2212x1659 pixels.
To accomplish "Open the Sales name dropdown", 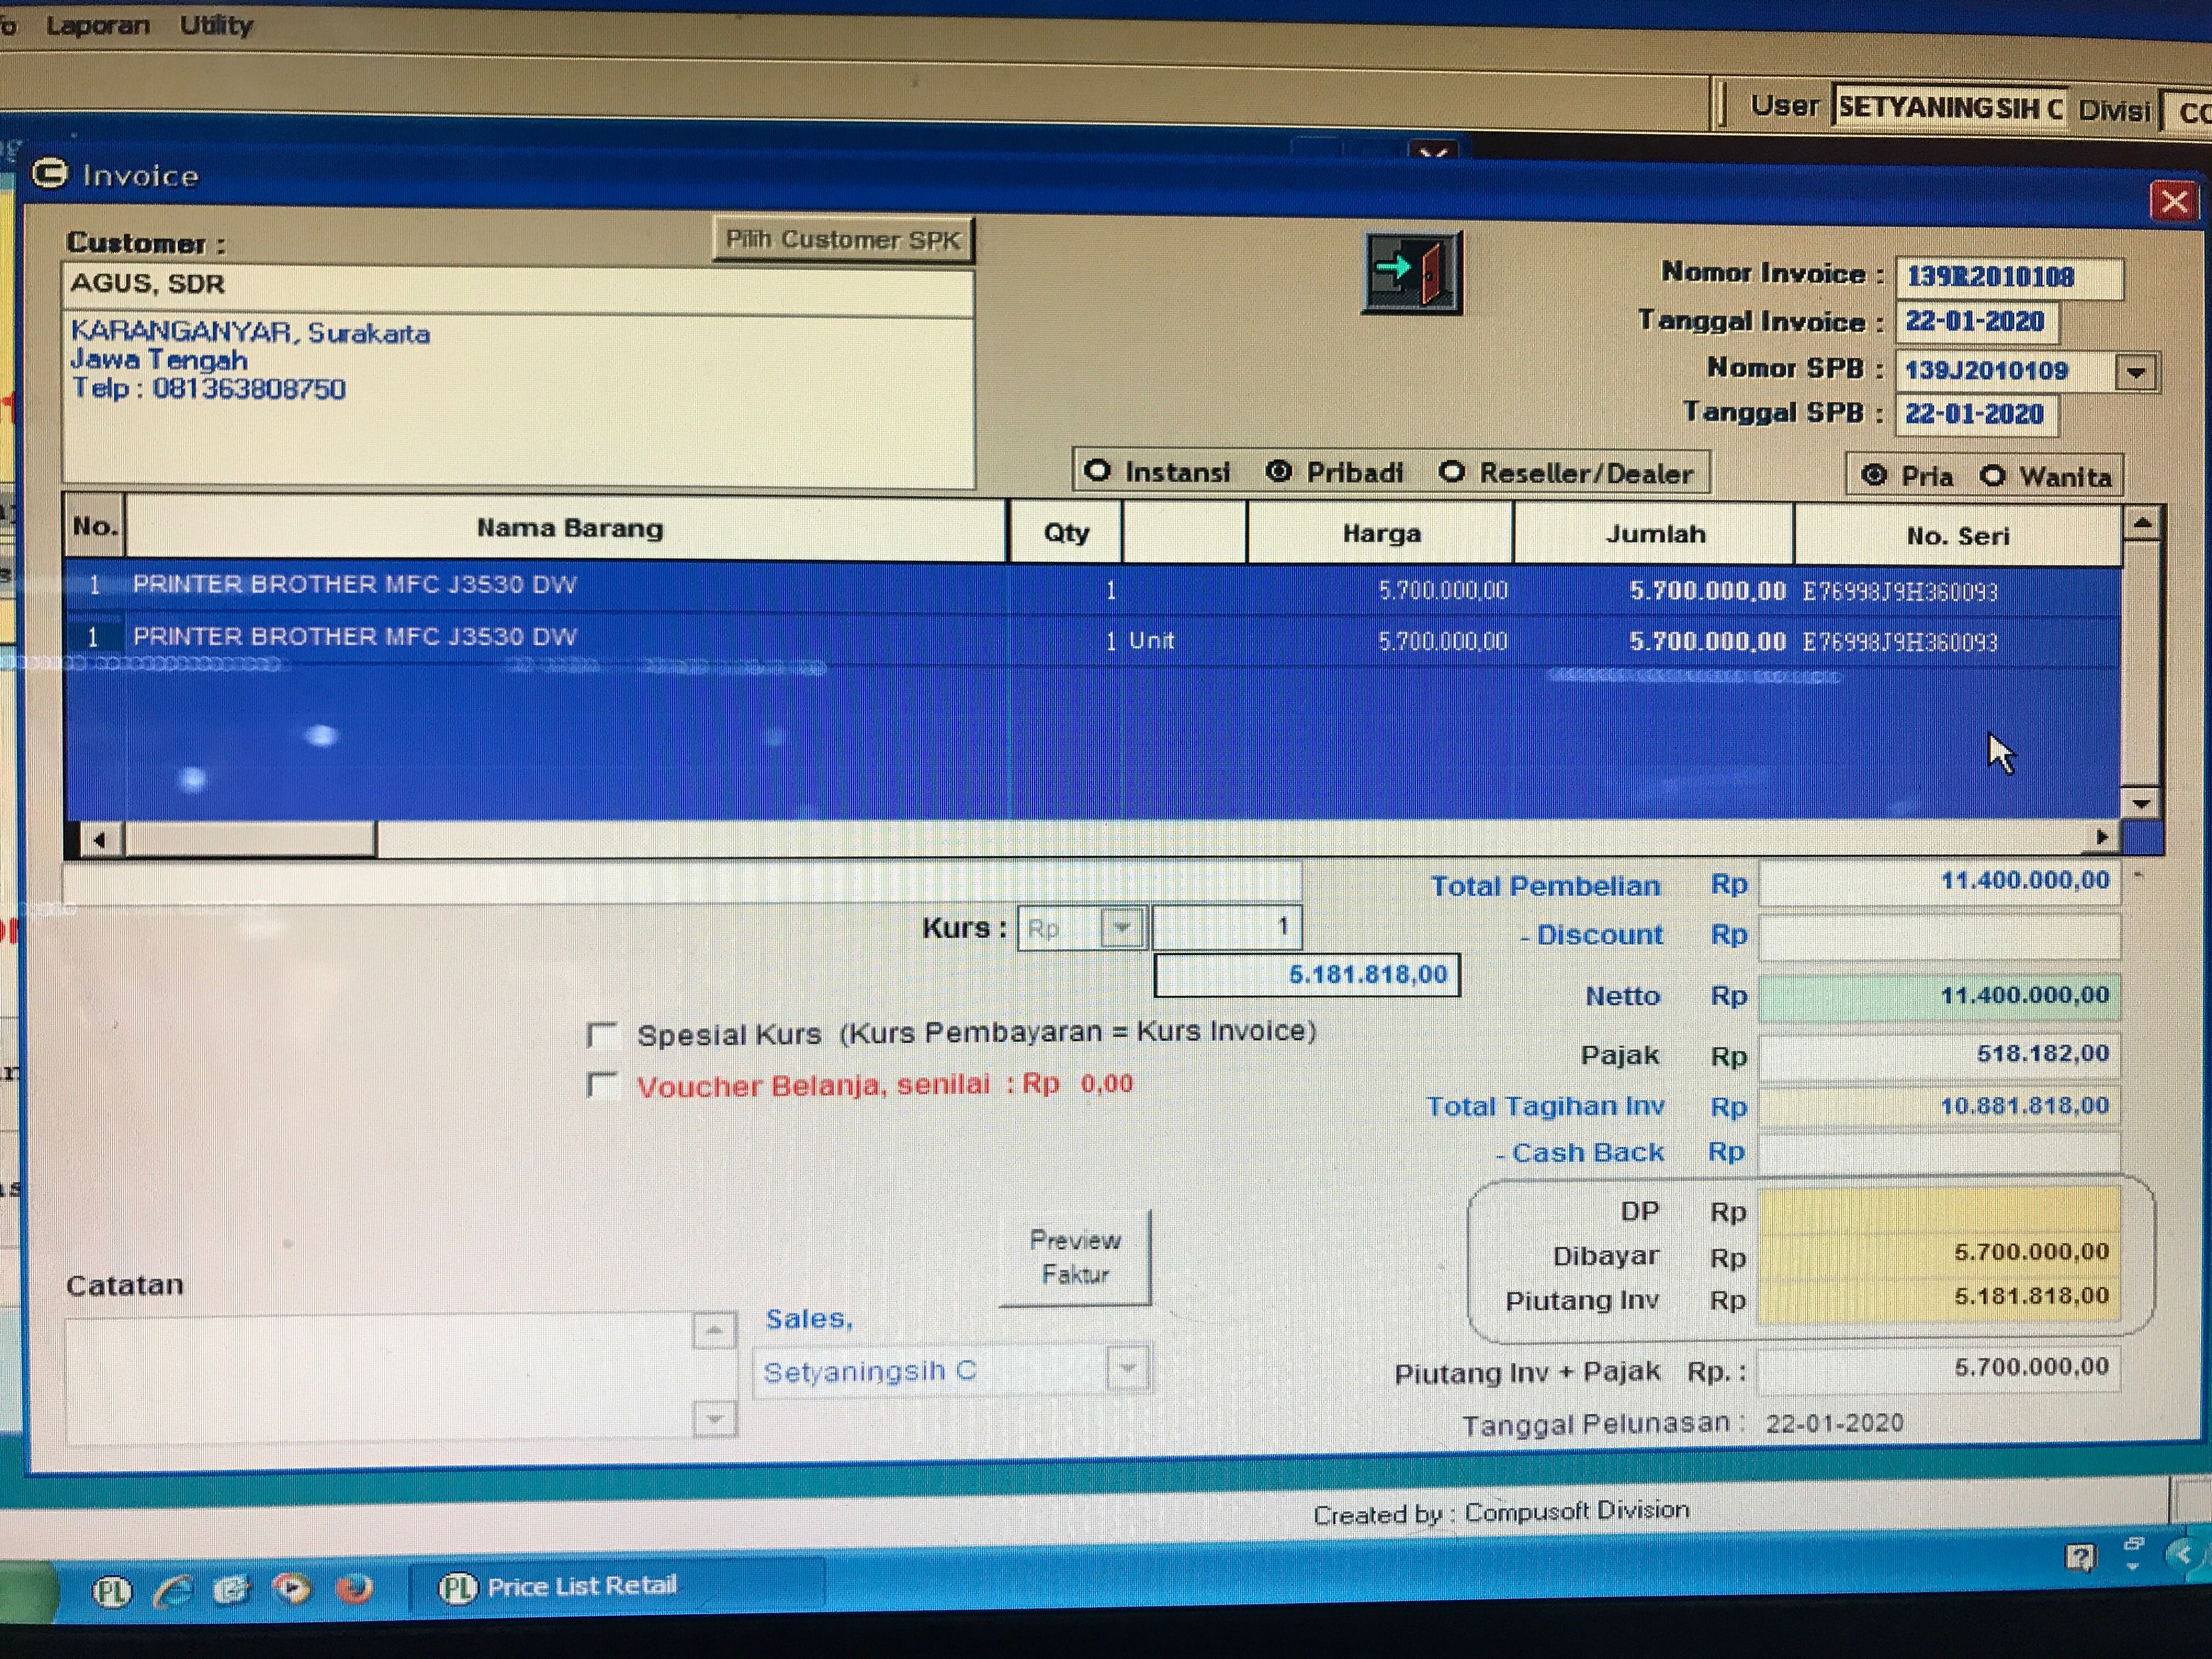I will pyautogui.click(x=1127, y=1368).
